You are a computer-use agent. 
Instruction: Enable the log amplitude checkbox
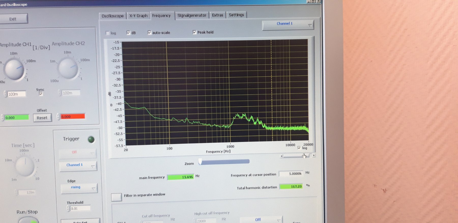coord(107,33)
